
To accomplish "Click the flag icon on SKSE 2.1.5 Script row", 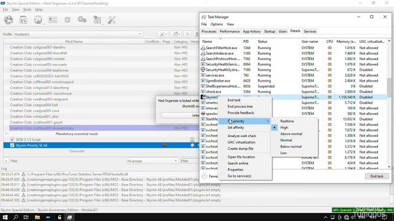I will tap(192, 139).
